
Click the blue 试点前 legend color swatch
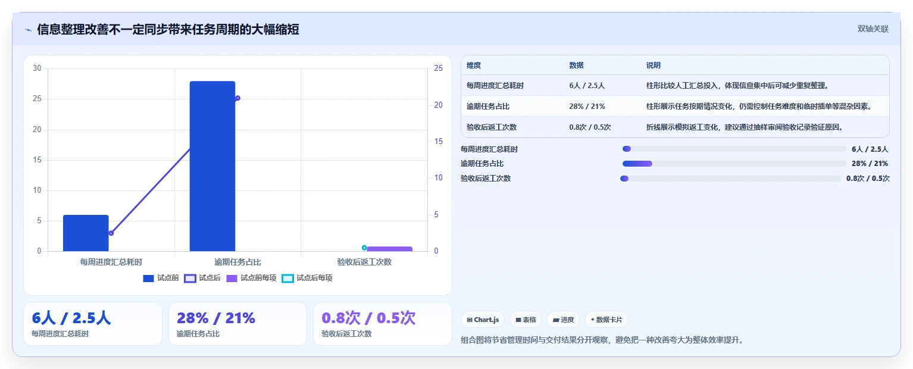click(149, 278)
